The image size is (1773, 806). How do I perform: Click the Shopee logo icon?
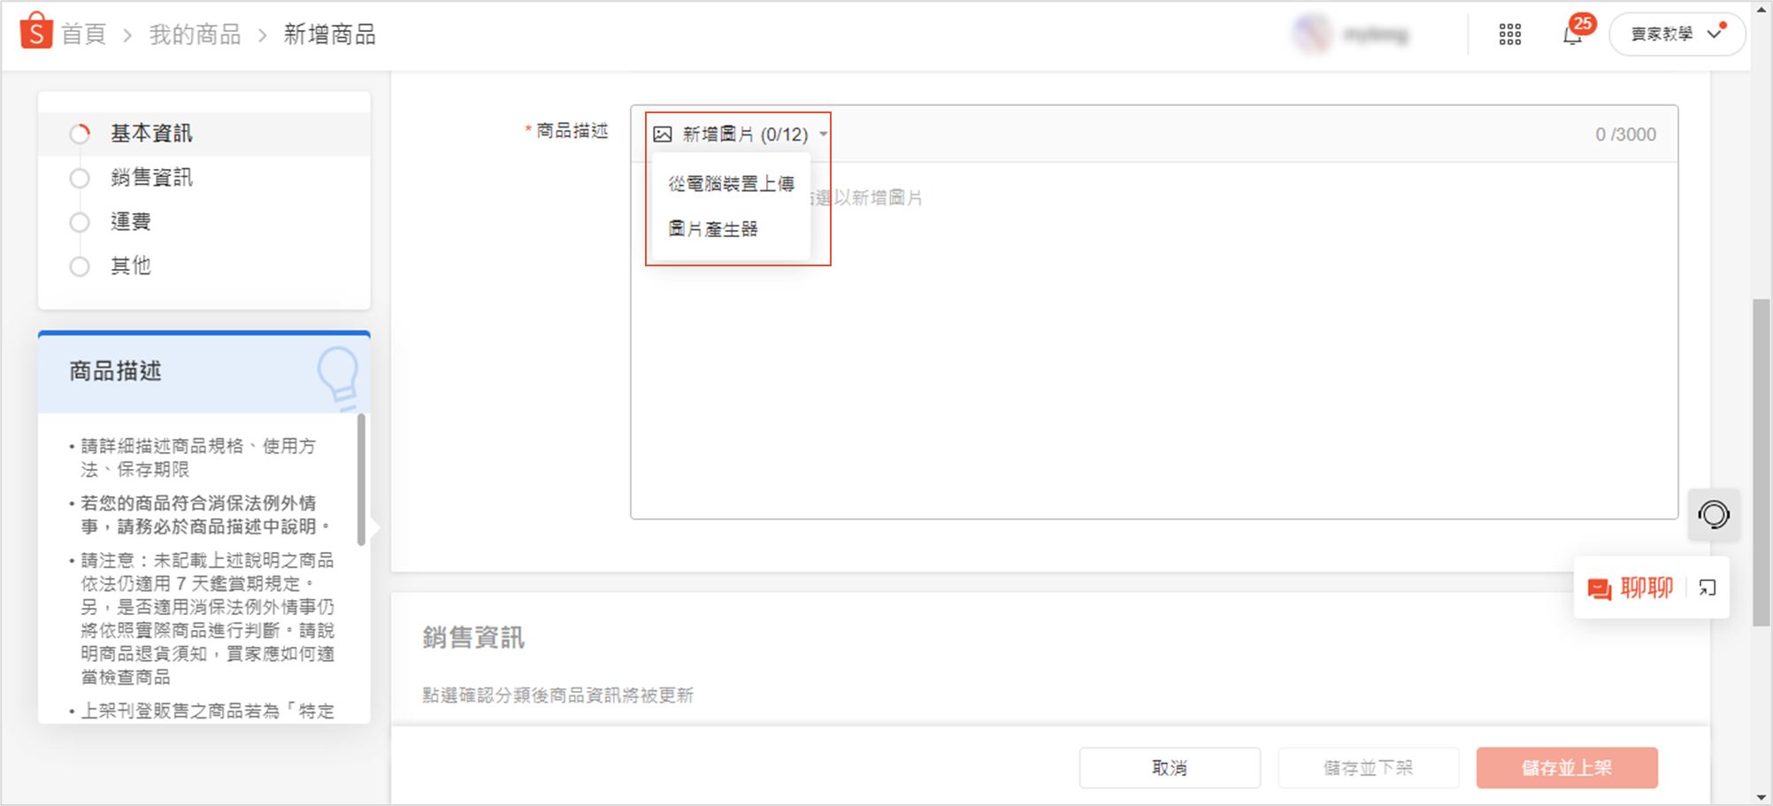click(36, 32)
